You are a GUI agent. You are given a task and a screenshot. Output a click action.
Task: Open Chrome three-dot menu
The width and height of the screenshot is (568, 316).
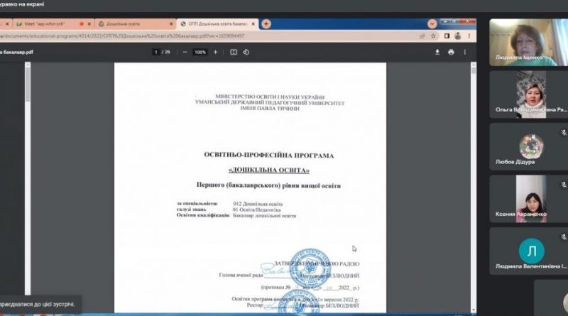tap(469, 36)
